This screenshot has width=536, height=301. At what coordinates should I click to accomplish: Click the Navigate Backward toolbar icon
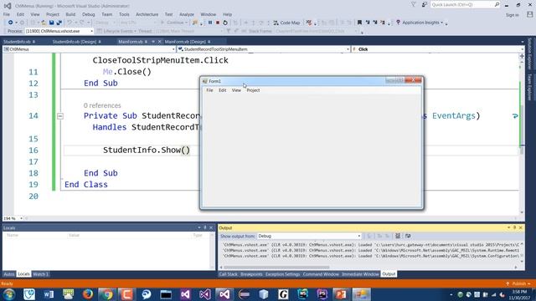(x=11, y=23)
